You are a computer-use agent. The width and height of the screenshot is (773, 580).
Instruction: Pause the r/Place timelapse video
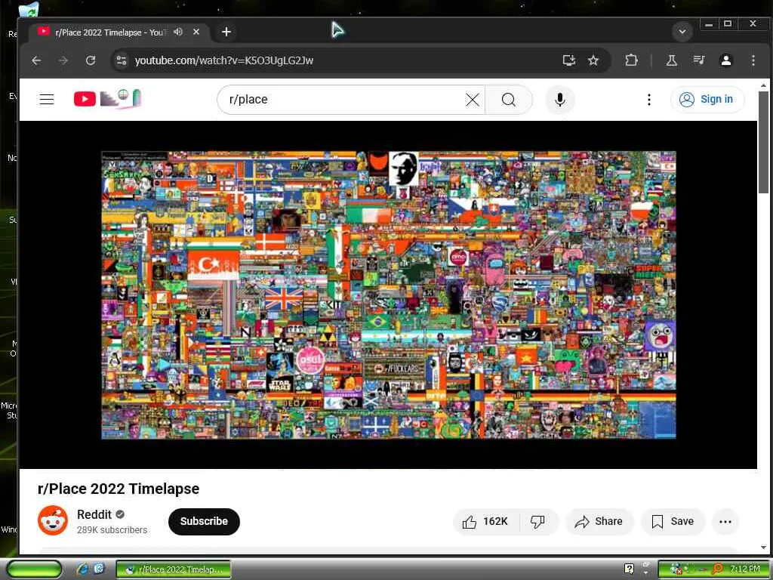388,295
